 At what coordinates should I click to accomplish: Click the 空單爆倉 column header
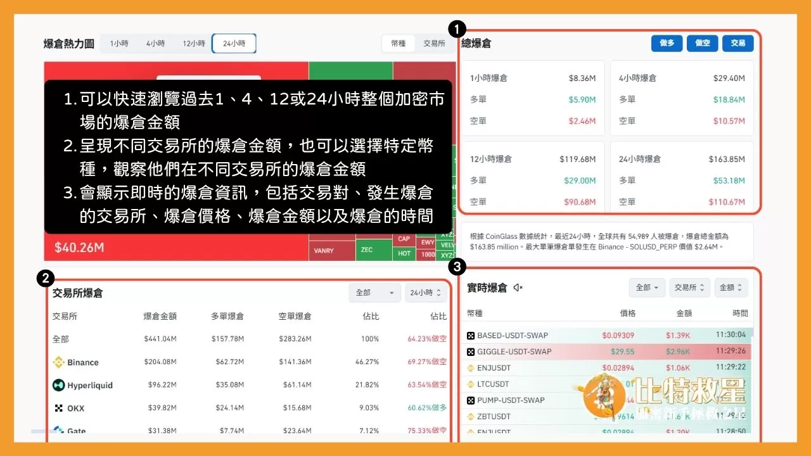295,316
